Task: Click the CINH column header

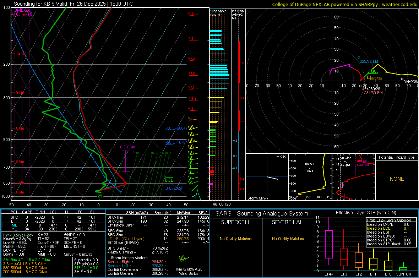Action: click(x=40, y=212)
